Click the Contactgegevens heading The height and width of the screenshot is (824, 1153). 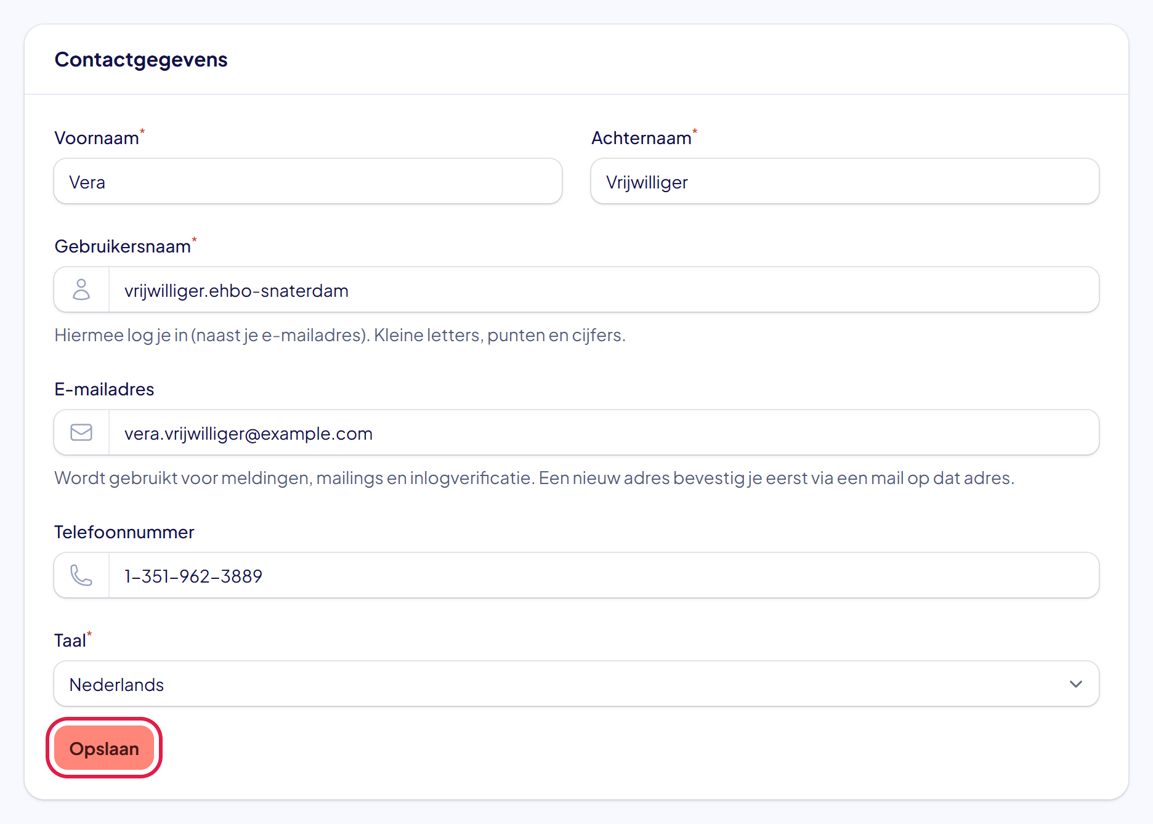tap(141, 60)
